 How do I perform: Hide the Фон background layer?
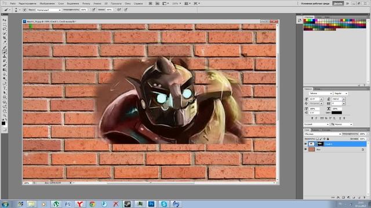pyautogui.click(x=305, y=149)
